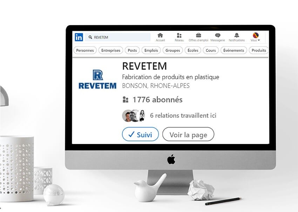
Task: Click the connections profile photos
Action: (134, 116)
